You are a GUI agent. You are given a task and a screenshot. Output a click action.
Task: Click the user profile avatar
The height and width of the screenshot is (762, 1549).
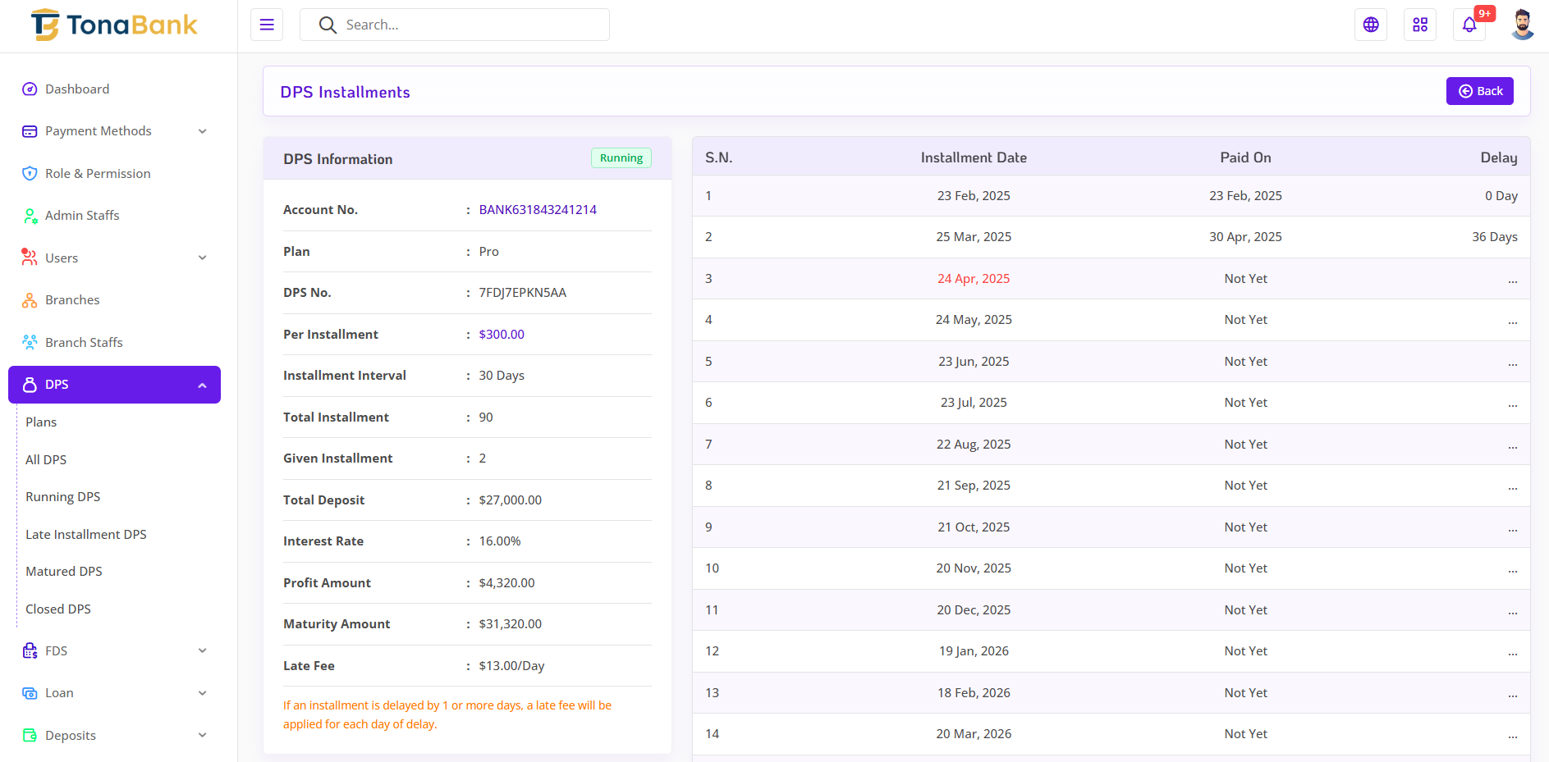1522,25
